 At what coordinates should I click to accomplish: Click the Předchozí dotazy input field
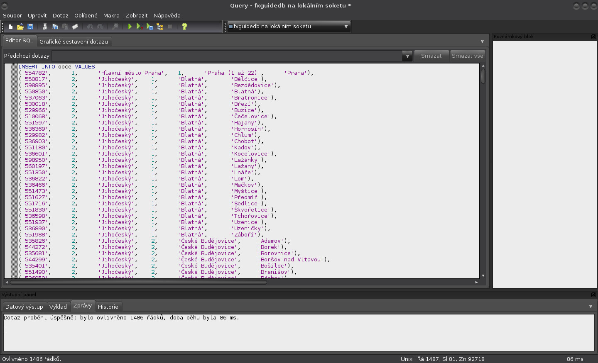[x=227, y=56]
